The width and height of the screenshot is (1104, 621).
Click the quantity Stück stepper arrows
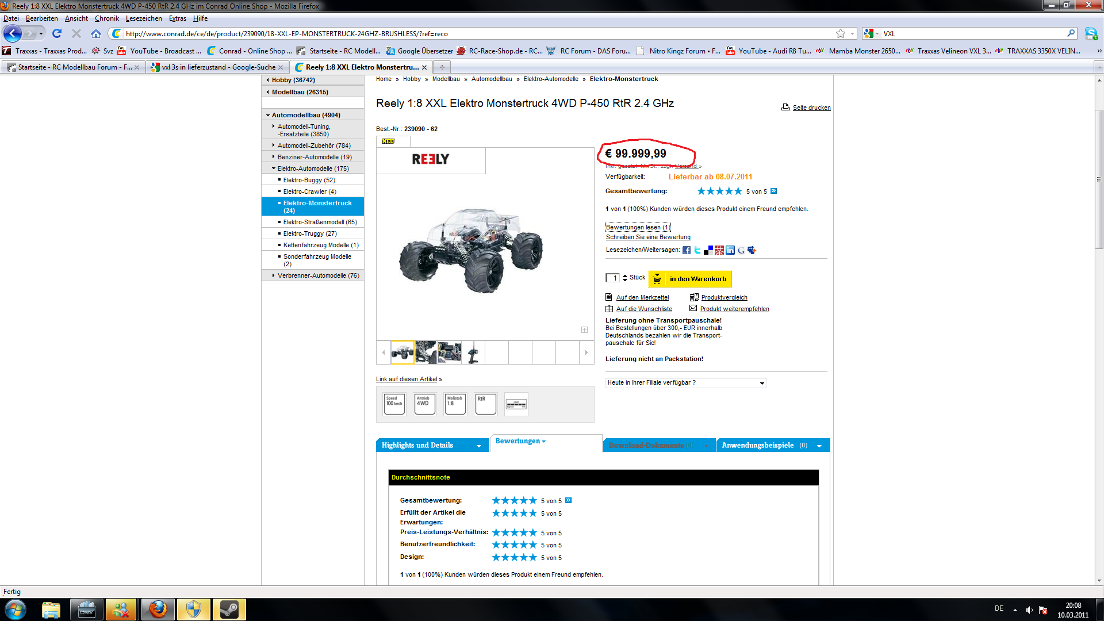coord(625,278)
